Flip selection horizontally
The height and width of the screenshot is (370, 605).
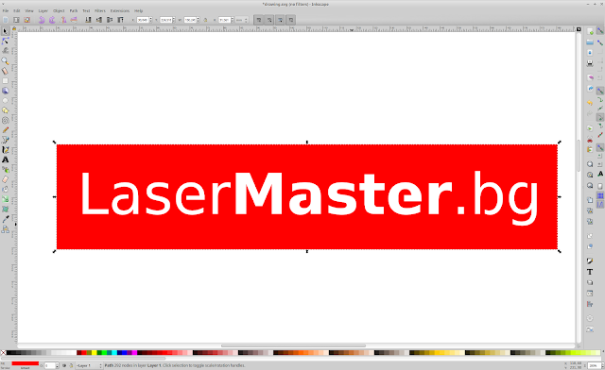(x=63, y=20)
